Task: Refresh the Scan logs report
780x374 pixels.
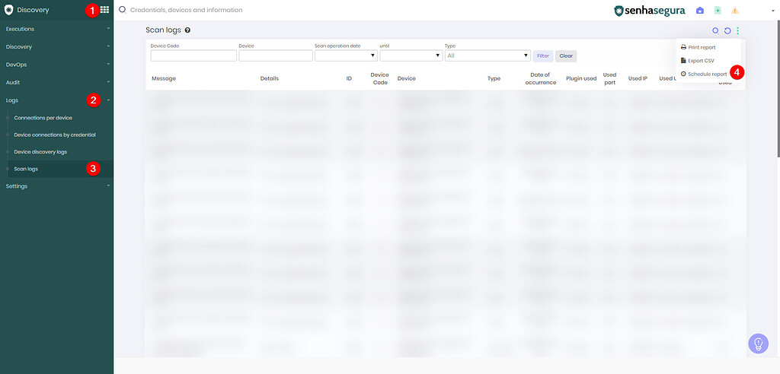Action: [x=727, y=31]
